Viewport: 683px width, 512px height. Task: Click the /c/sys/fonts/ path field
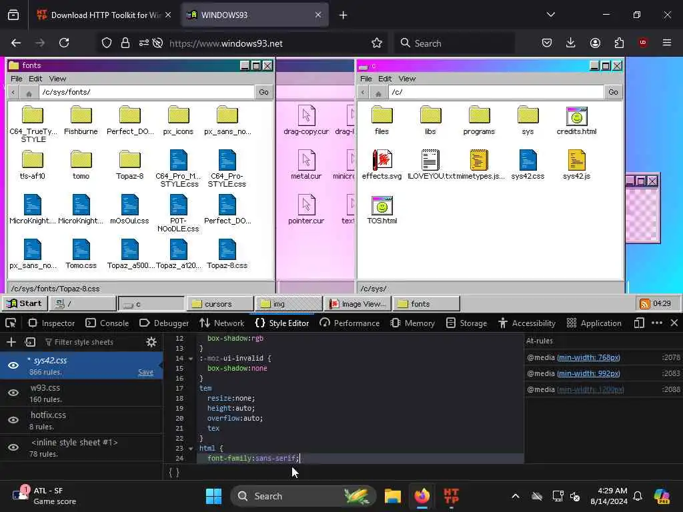point(146,92)
